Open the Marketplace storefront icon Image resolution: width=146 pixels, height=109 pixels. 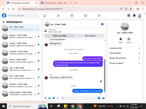tap(86, 15)
